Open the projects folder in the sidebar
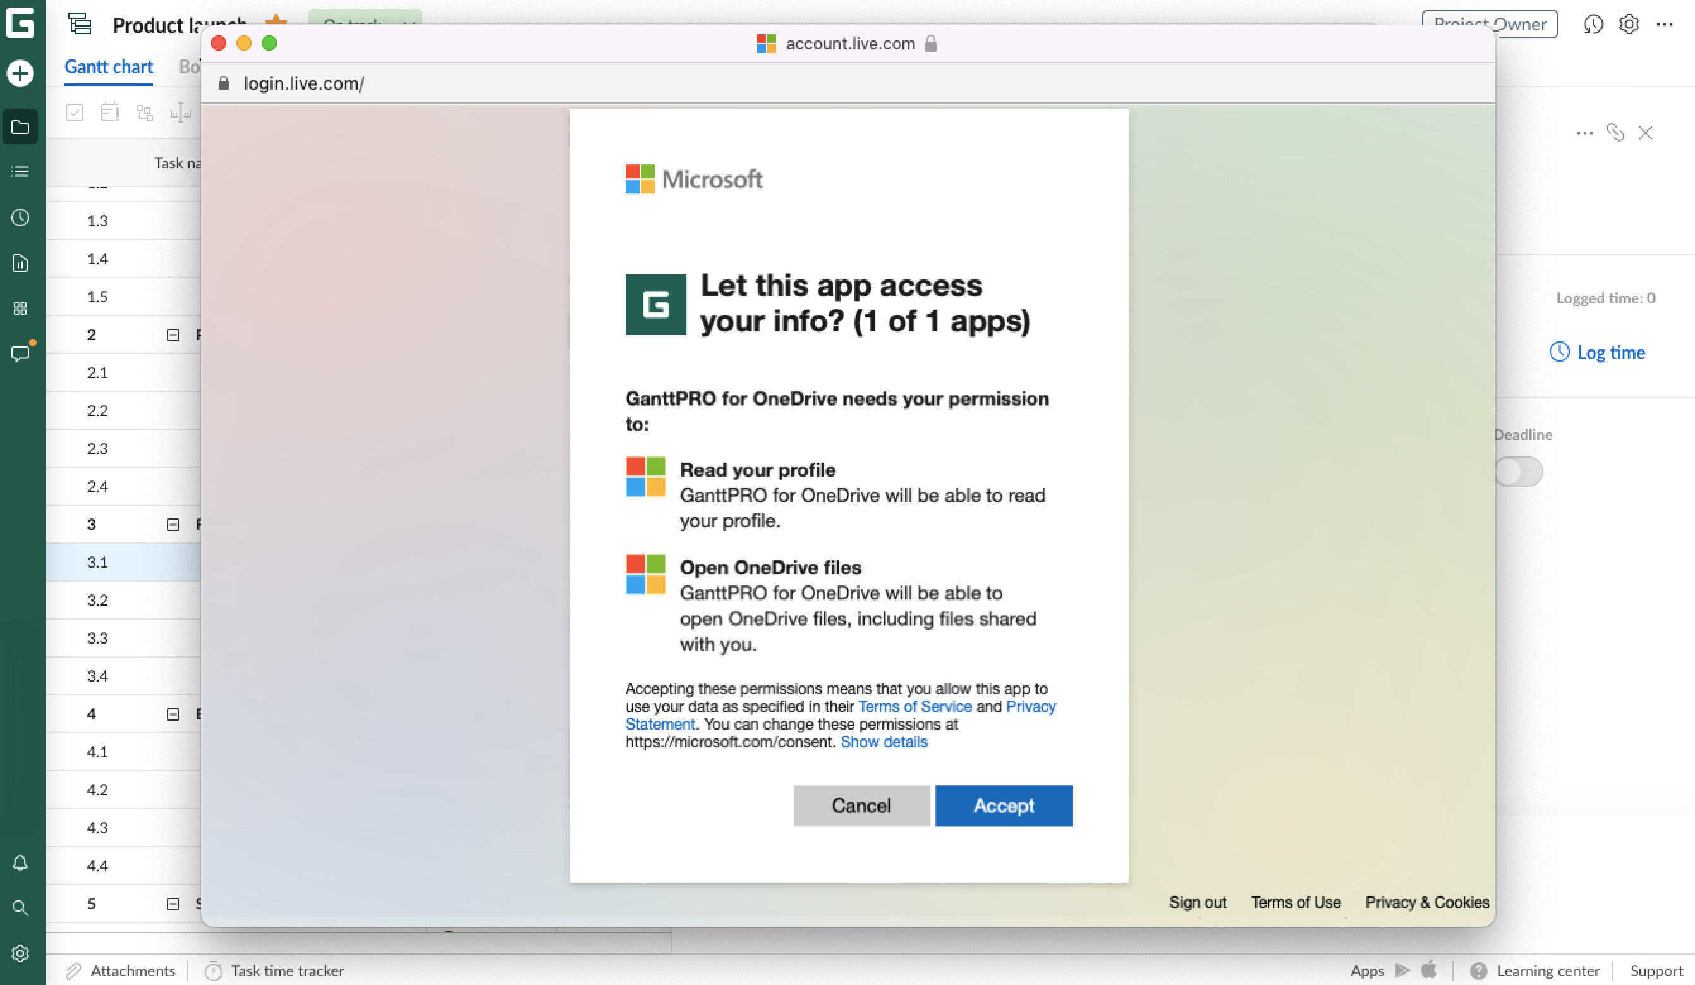1695x985 pixels. coord(20,126)
